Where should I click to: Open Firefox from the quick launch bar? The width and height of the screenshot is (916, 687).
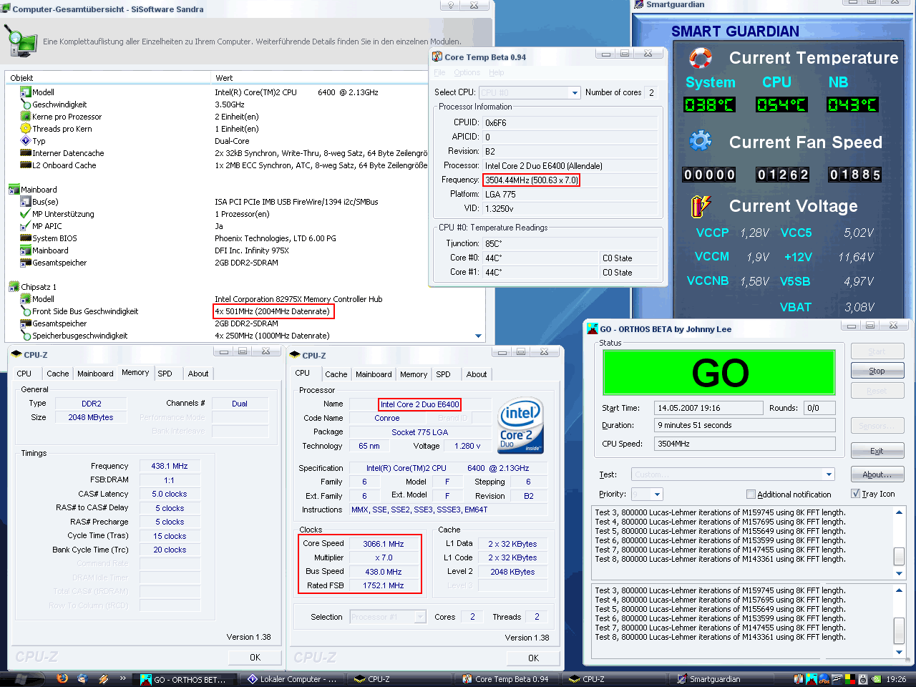(x=62, y=678)
